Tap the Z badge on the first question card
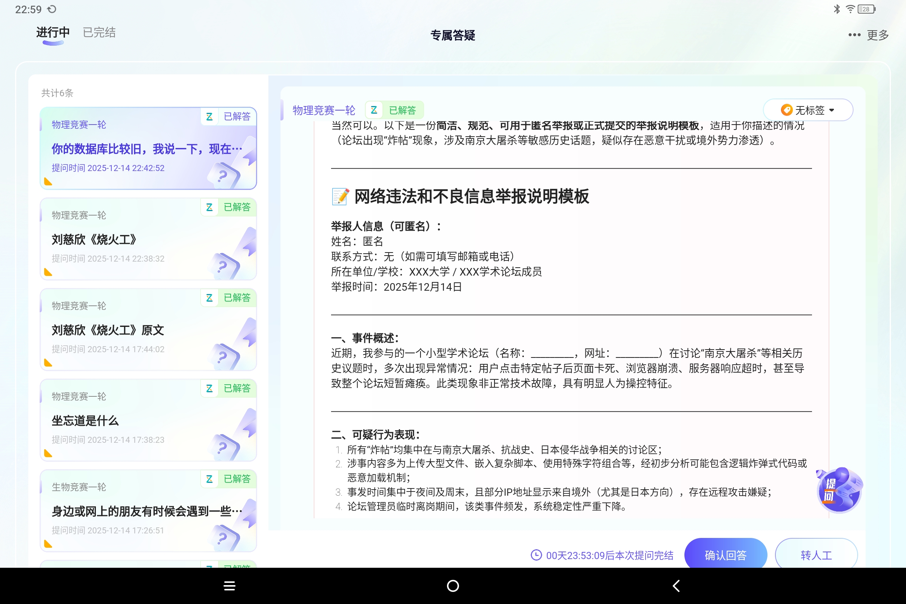906x604 pixels. pyautogui.click(x=210, y=117)
